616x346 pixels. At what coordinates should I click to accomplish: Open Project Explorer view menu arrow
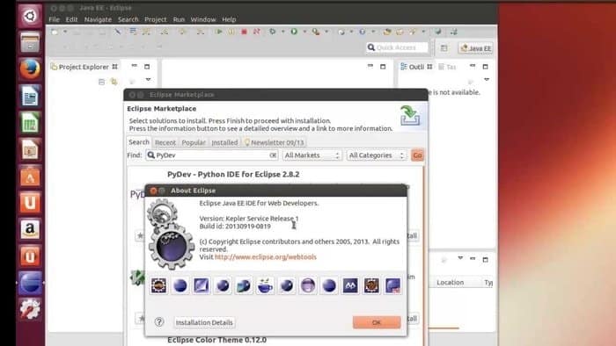click(x=148, y=80)
